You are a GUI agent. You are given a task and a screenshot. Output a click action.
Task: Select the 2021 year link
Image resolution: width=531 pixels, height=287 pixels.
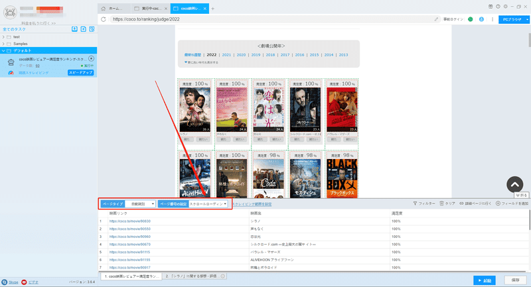(226, 55)
